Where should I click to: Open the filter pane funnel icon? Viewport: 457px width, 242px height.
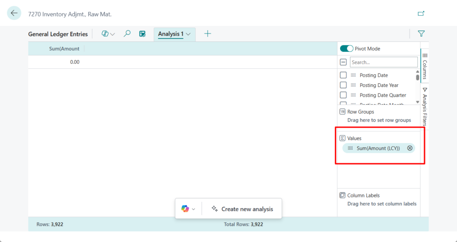click(421, 33)
